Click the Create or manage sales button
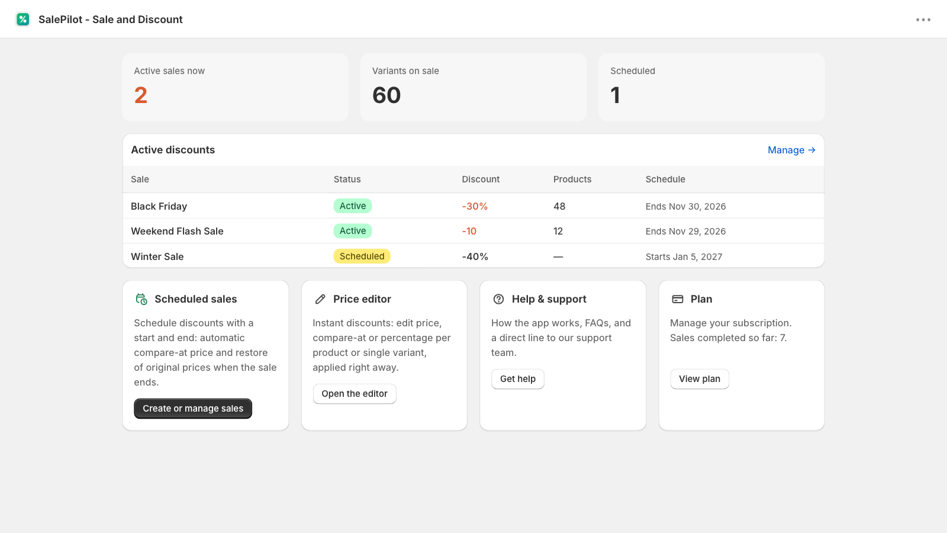The width and height of the screenshot is (947, 533). [193, 409]
